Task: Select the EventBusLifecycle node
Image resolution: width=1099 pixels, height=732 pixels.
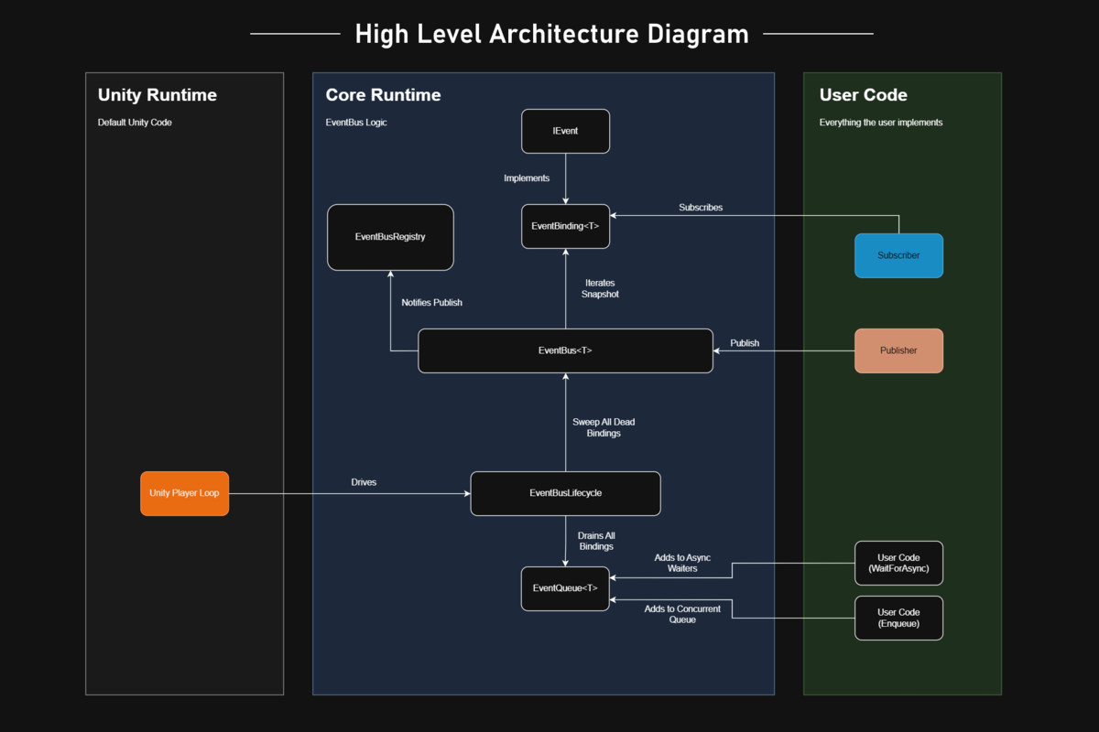Action: click(x=565, y=493)
